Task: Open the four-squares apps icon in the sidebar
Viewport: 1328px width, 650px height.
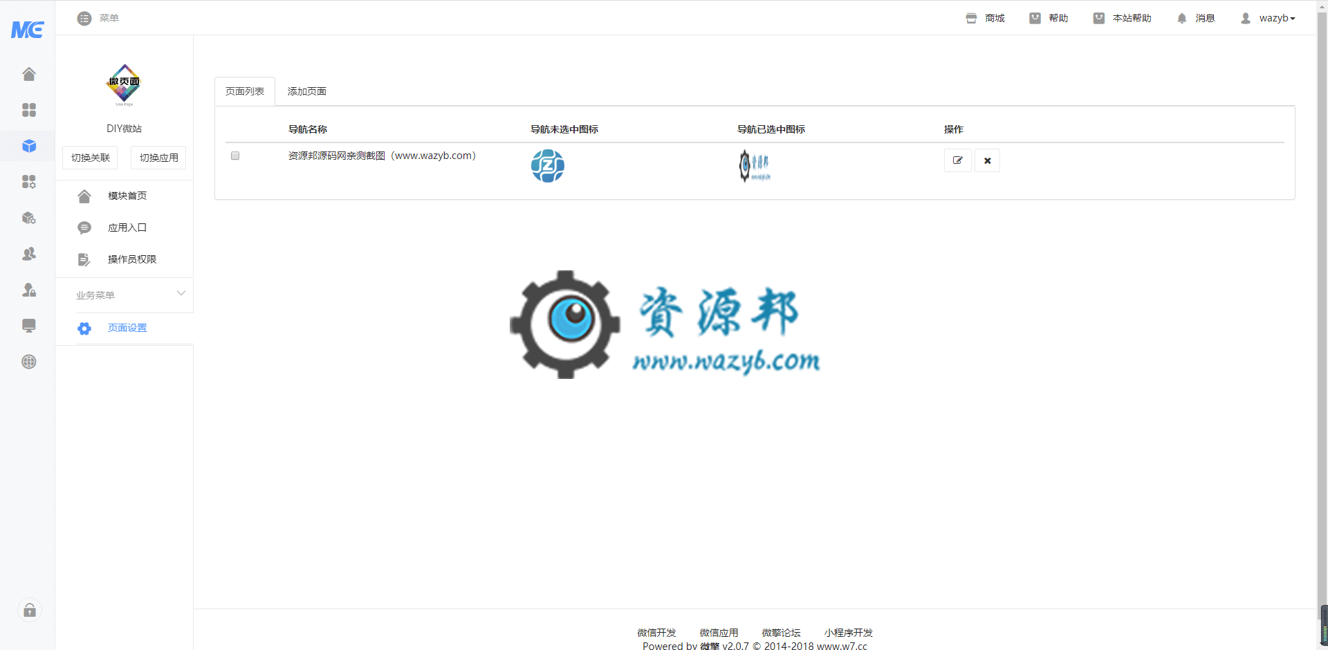Action: 28,110
